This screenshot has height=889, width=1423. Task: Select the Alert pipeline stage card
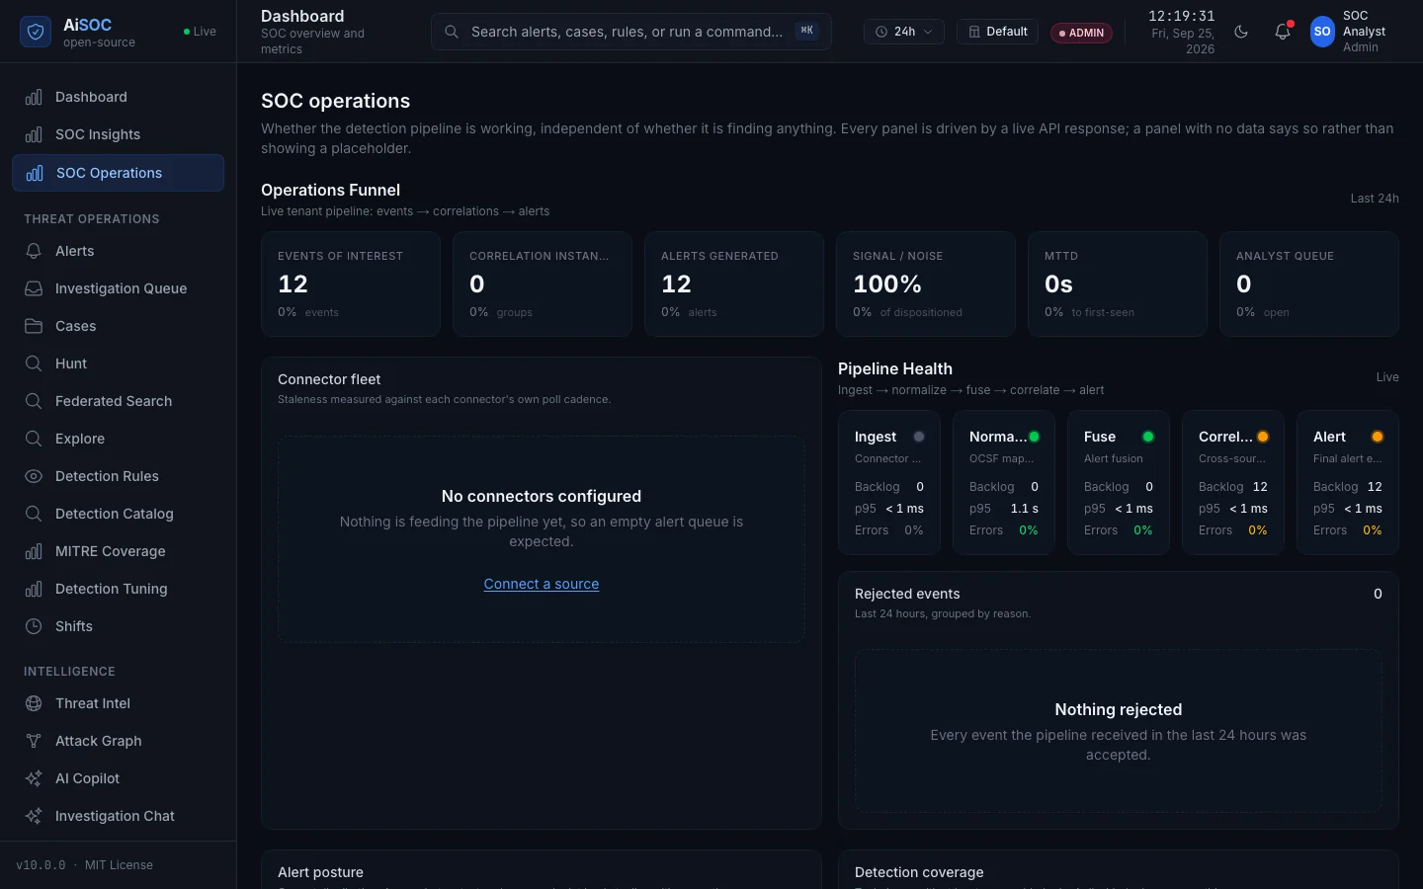(x=1348, y=483)
